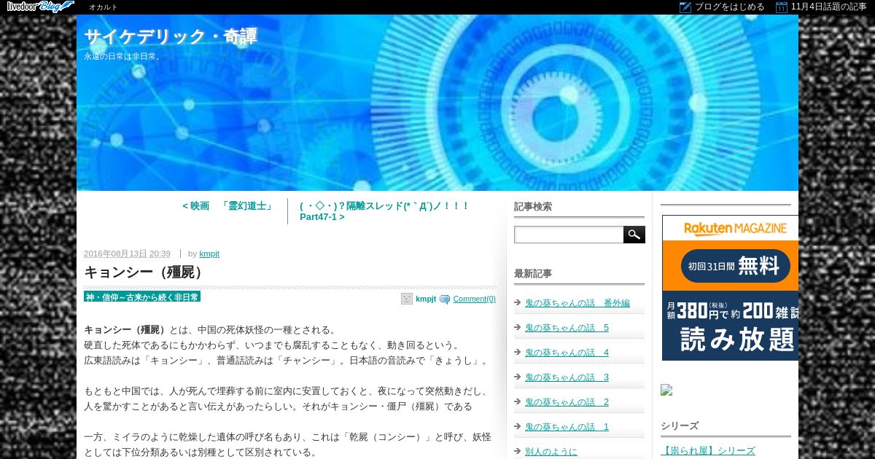Open the オカルト category link in top bar
This screenshot has height=459, width=875.
[x=104, y=7]
